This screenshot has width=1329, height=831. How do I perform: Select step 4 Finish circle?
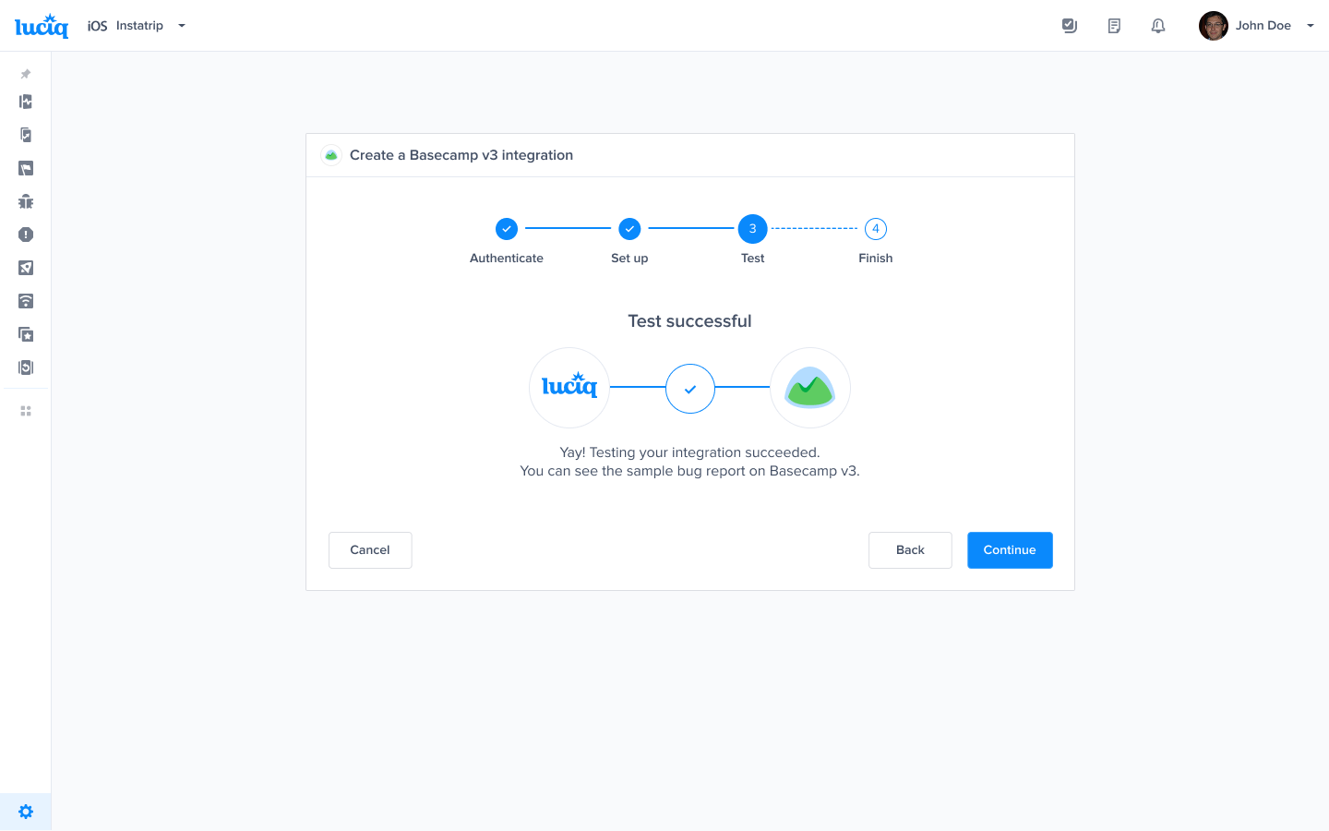876,229
